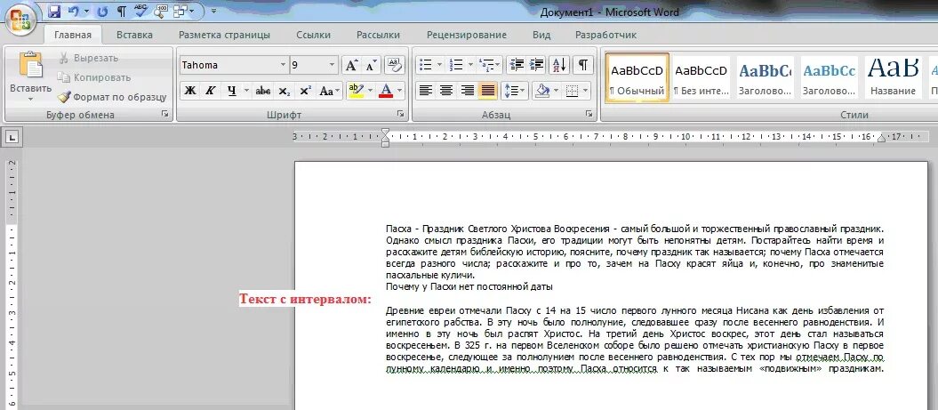
Task: Switch to the Вид tab
Action: pyautogui.click(x=541, y=35)
